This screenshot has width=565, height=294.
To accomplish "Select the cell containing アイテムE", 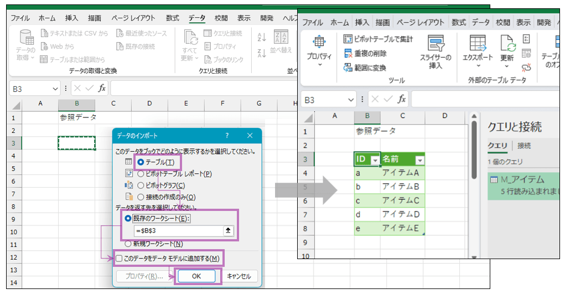I will (402, 228).
